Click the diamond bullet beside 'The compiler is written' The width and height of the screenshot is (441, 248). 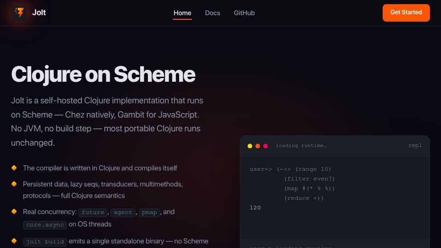point(14,168)
